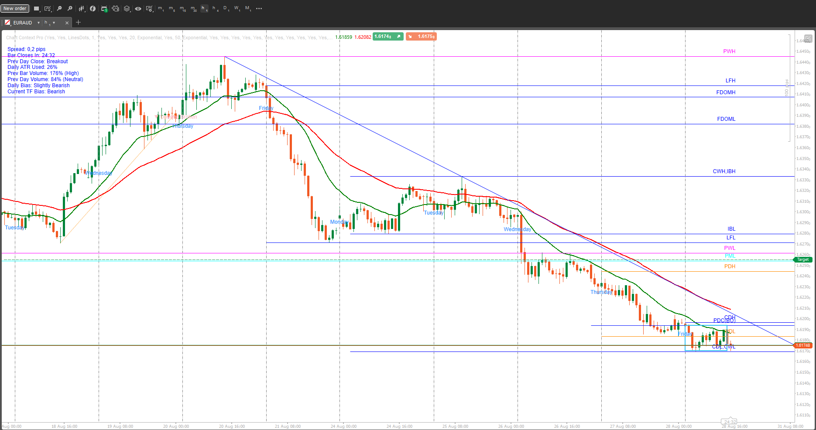Open the candlestick chart type selector
The height and width of the screenshot is (430, 816).
pyautogui.click(x=82, y=8)
